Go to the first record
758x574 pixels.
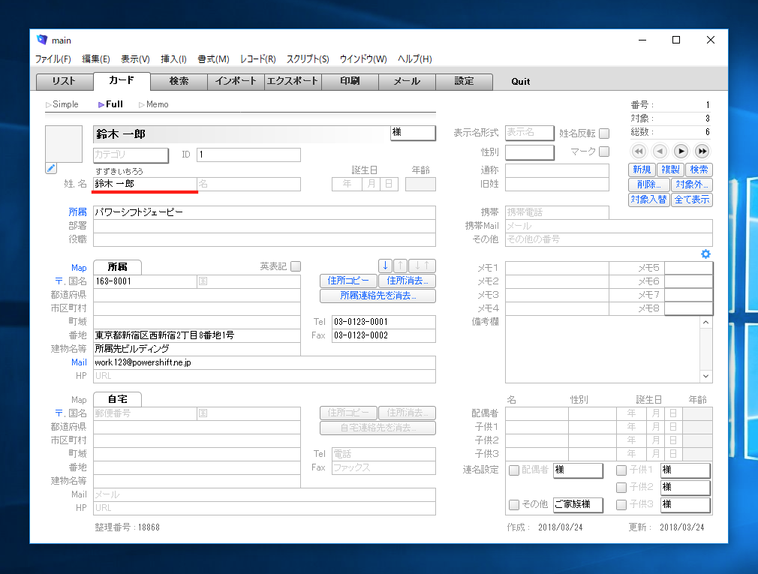(x=639, y=152)
